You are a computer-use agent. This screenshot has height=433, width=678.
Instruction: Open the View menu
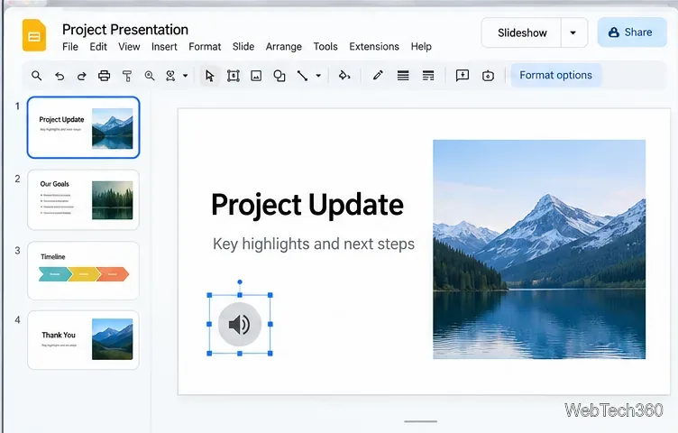(129, 47)
